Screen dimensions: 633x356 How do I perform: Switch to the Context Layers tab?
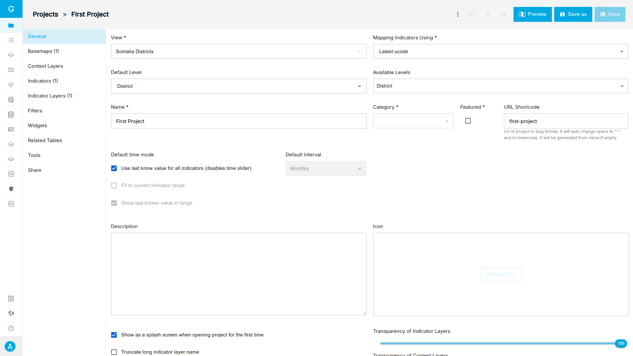pyautogui.click(x=45, y=66)
